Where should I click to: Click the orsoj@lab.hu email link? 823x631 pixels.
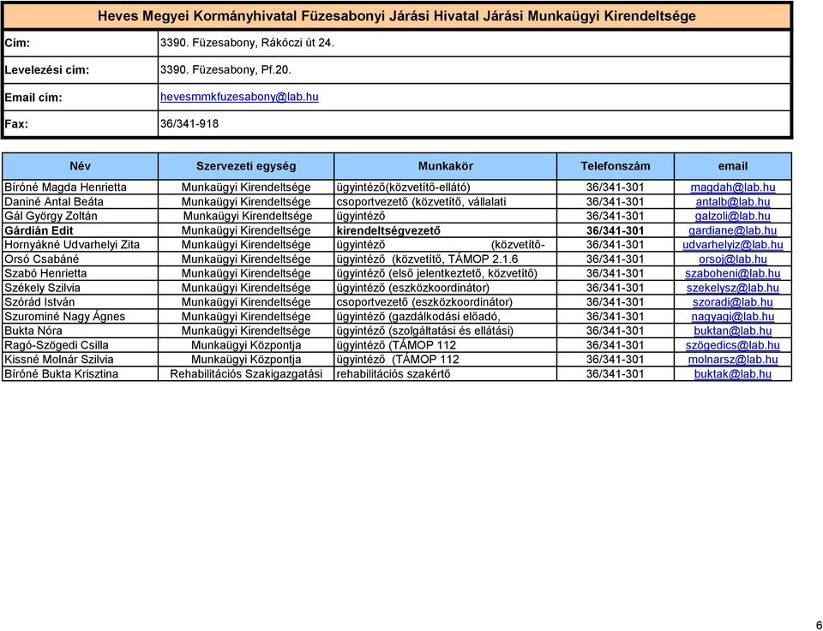(733, 259)
